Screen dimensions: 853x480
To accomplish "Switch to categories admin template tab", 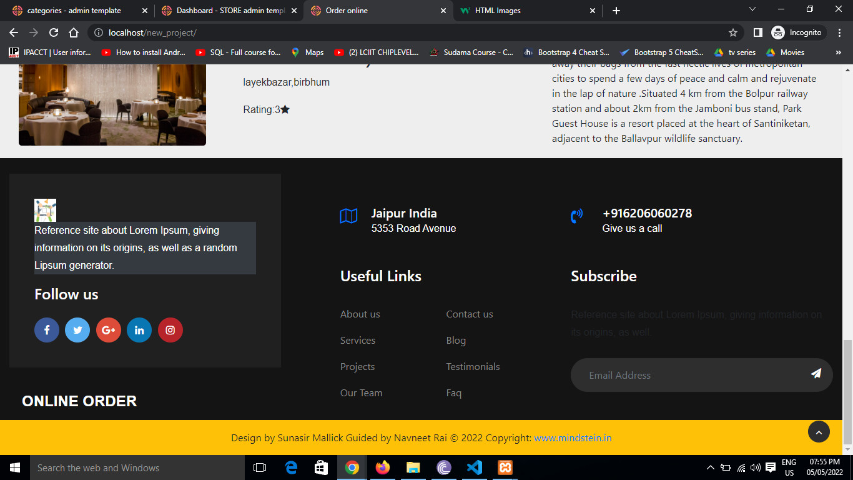I will click(x=74, y=11).
